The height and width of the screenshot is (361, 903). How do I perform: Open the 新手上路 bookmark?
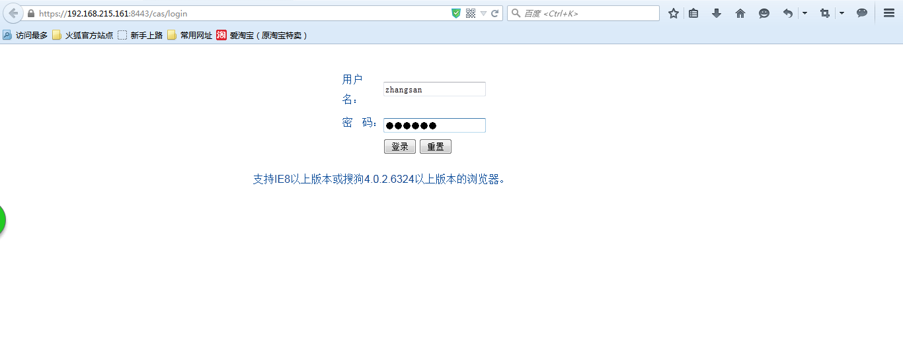click(x=140, y=36)
